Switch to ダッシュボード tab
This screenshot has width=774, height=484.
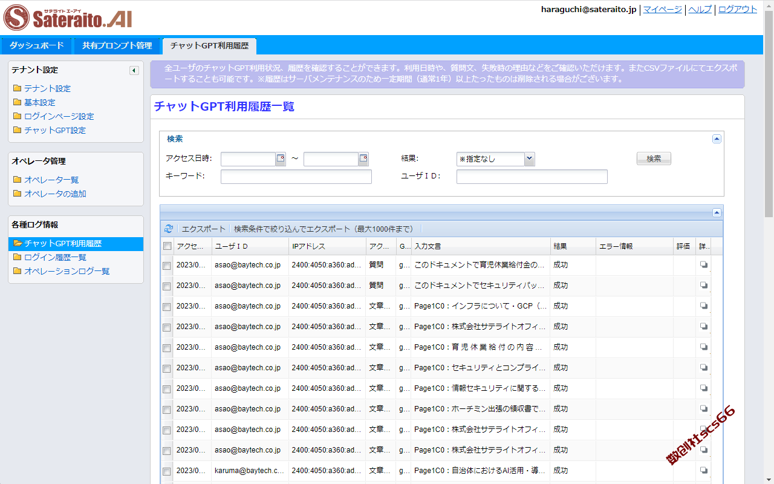(x=36, y=45)
